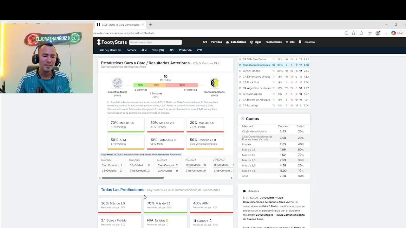Open the Partidos nav menu
This screenshot has width=406, height=228.
[x=217, y=42]
